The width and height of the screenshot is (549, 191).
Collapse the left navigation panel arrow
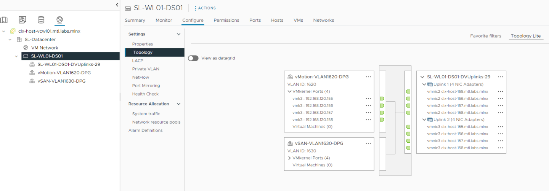point(117,5)
